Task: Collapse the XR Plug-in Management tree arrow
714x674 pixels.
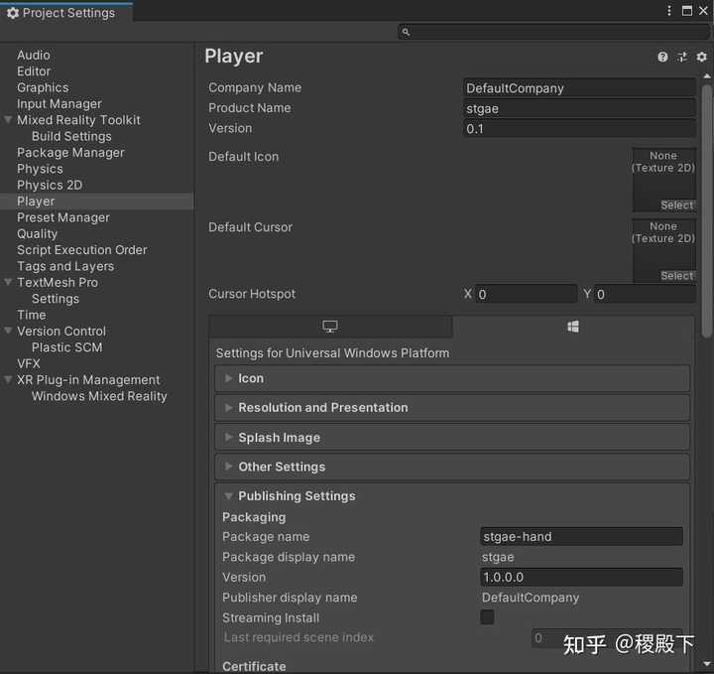Action: [8, 379]
